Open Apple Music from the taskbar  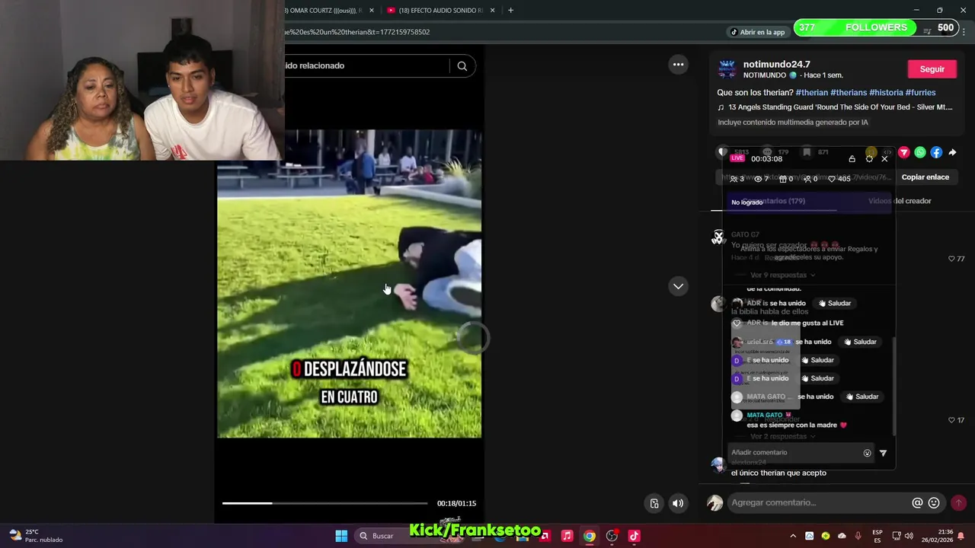point(567,536)
